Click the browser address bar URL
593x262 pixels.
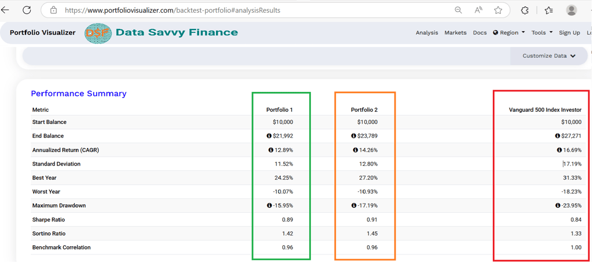click(173, 10)
